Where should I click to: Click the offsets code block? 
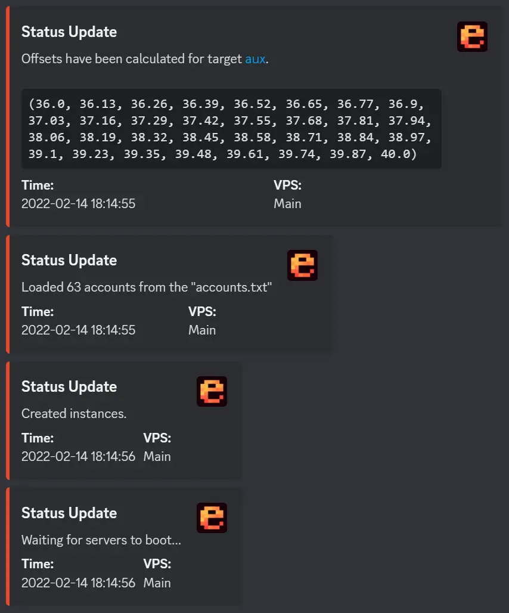click(x=231, y=129)
